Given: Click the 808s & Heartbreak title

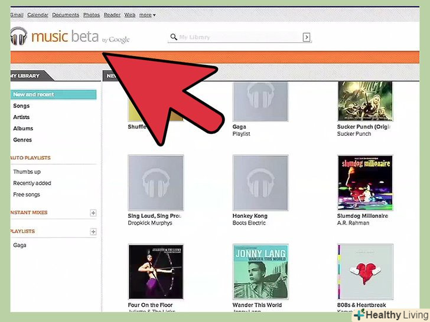Looking at the screenshot, I should pyautogui.click(x=361, y=305).
